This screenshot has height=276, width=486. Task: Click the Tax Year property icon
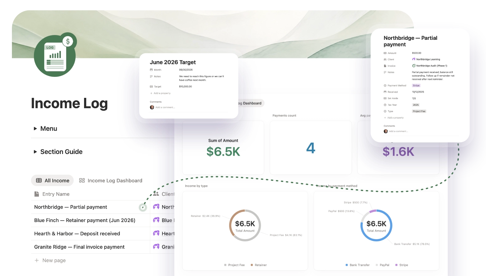pos(385,105)
